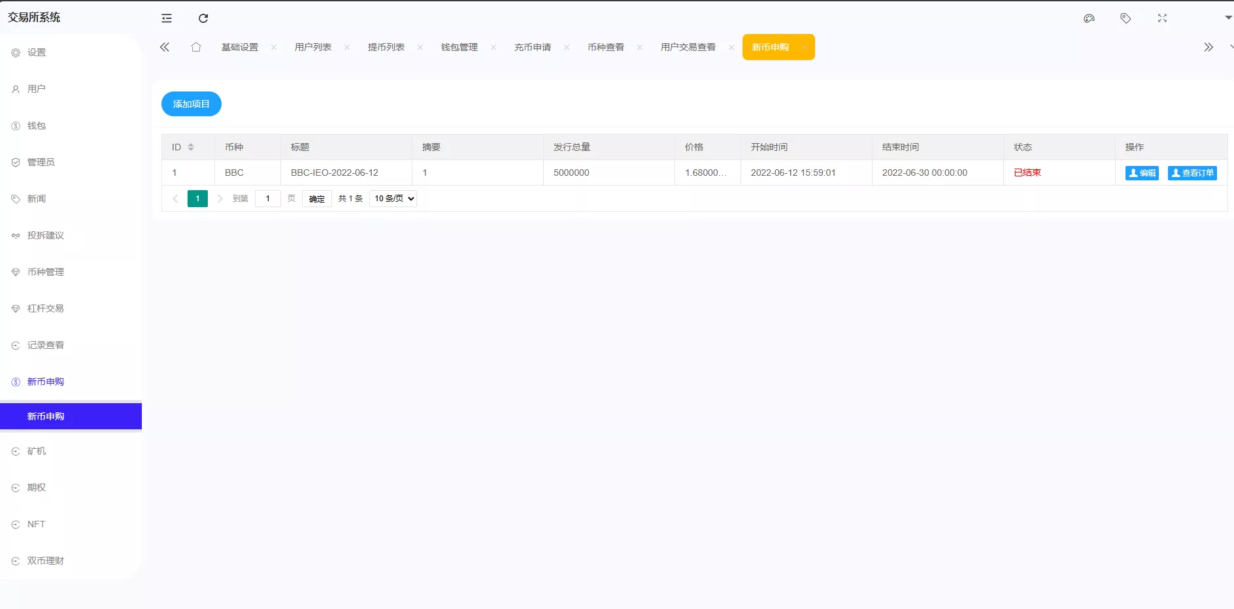1234x609 pixels.
Task: Toggle fullscreen mode icon
Action: point(1162,18)
